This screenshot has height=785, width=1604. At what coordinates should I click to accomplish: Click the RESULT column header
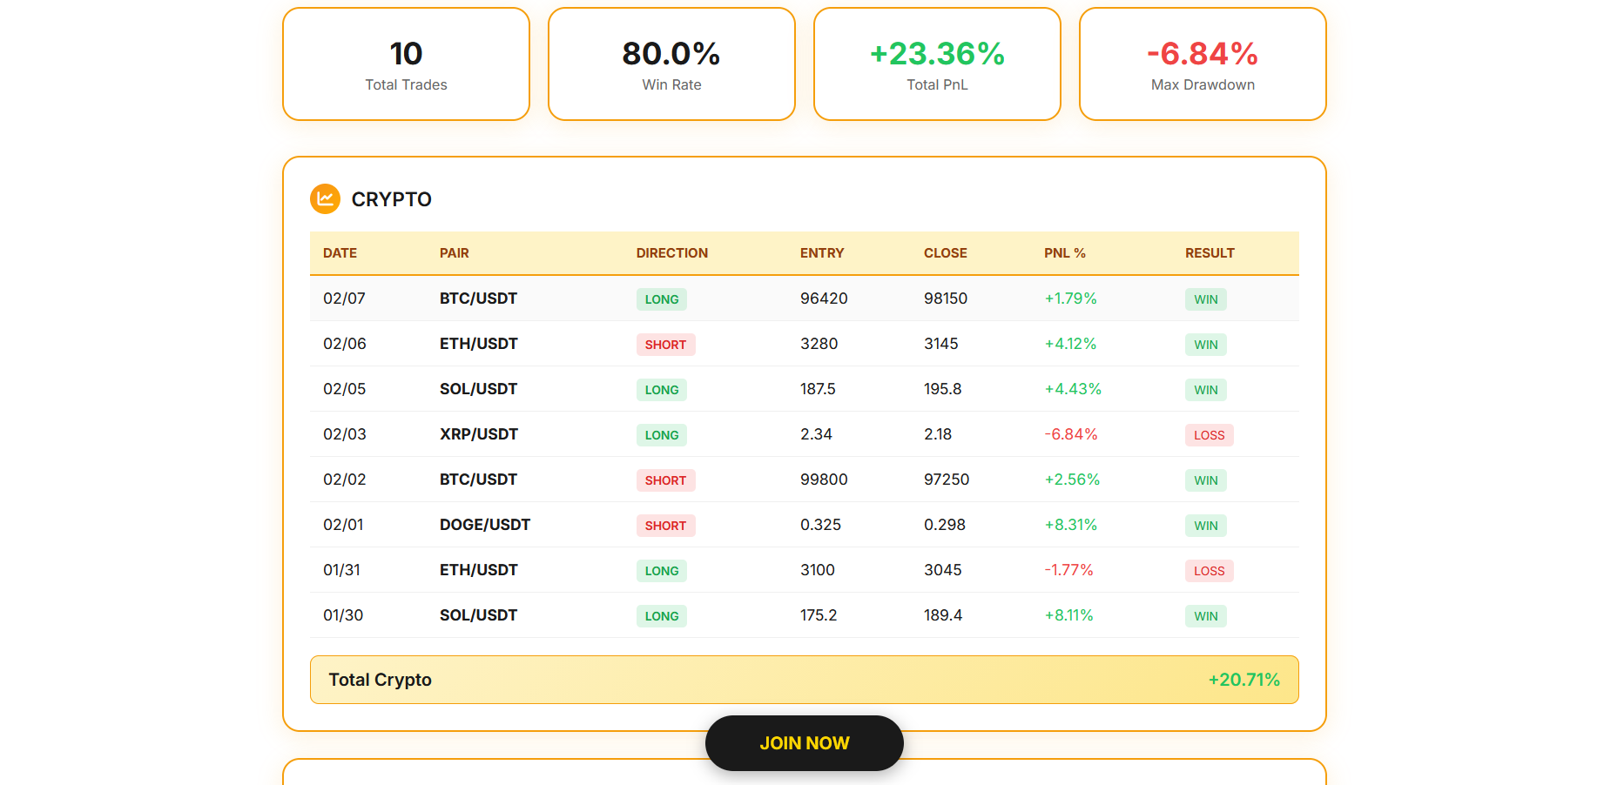(1210, 252)
